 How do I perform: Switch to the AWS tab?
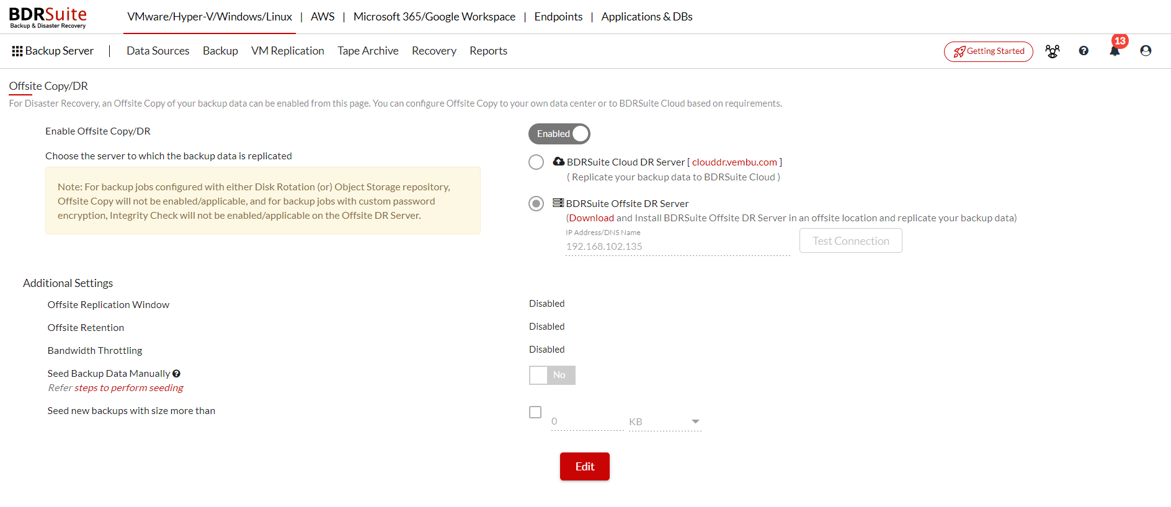323,17
